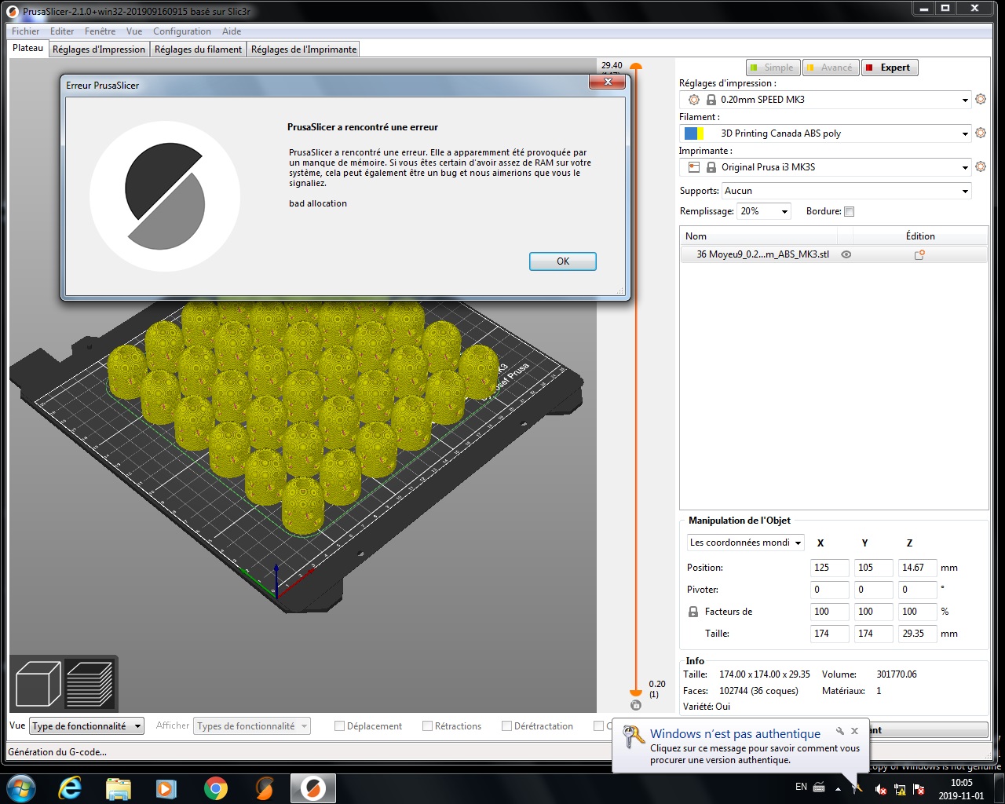The image size is (1005, 804).
Task: Select Simple mode
Action: click(773, 68)
